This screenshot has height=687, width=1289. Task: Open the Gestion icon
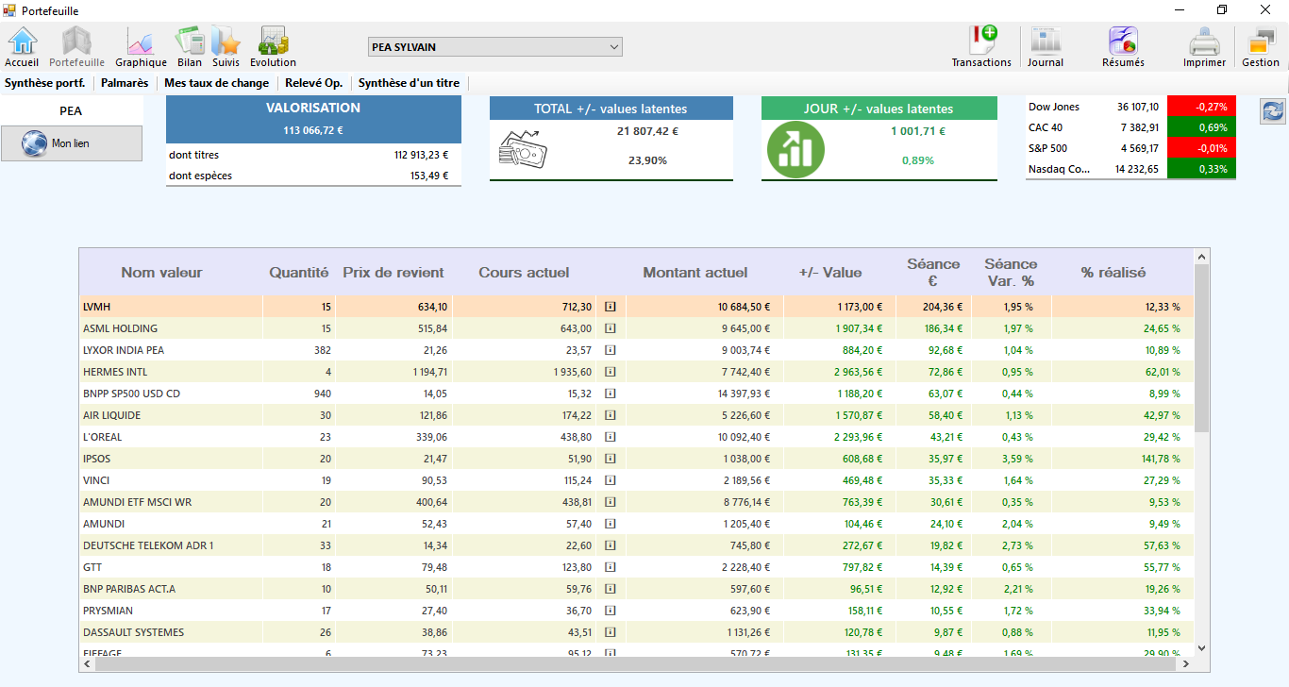pos(1261,46)
